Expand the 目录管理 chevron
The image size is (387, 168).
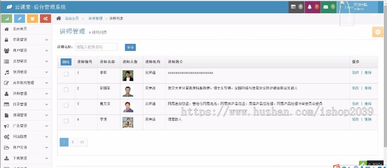pyautogui.click(x=46, y=104)
